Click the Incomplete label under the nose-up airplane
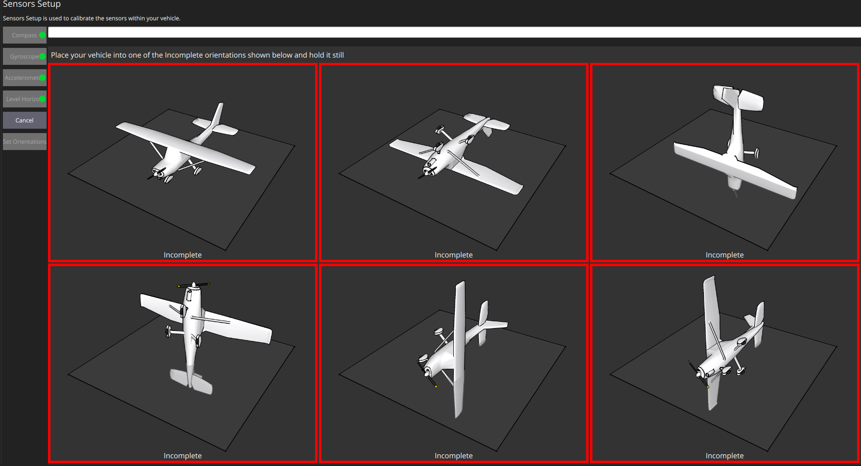This screenshot has height=466, width=861. pos(183,456)
